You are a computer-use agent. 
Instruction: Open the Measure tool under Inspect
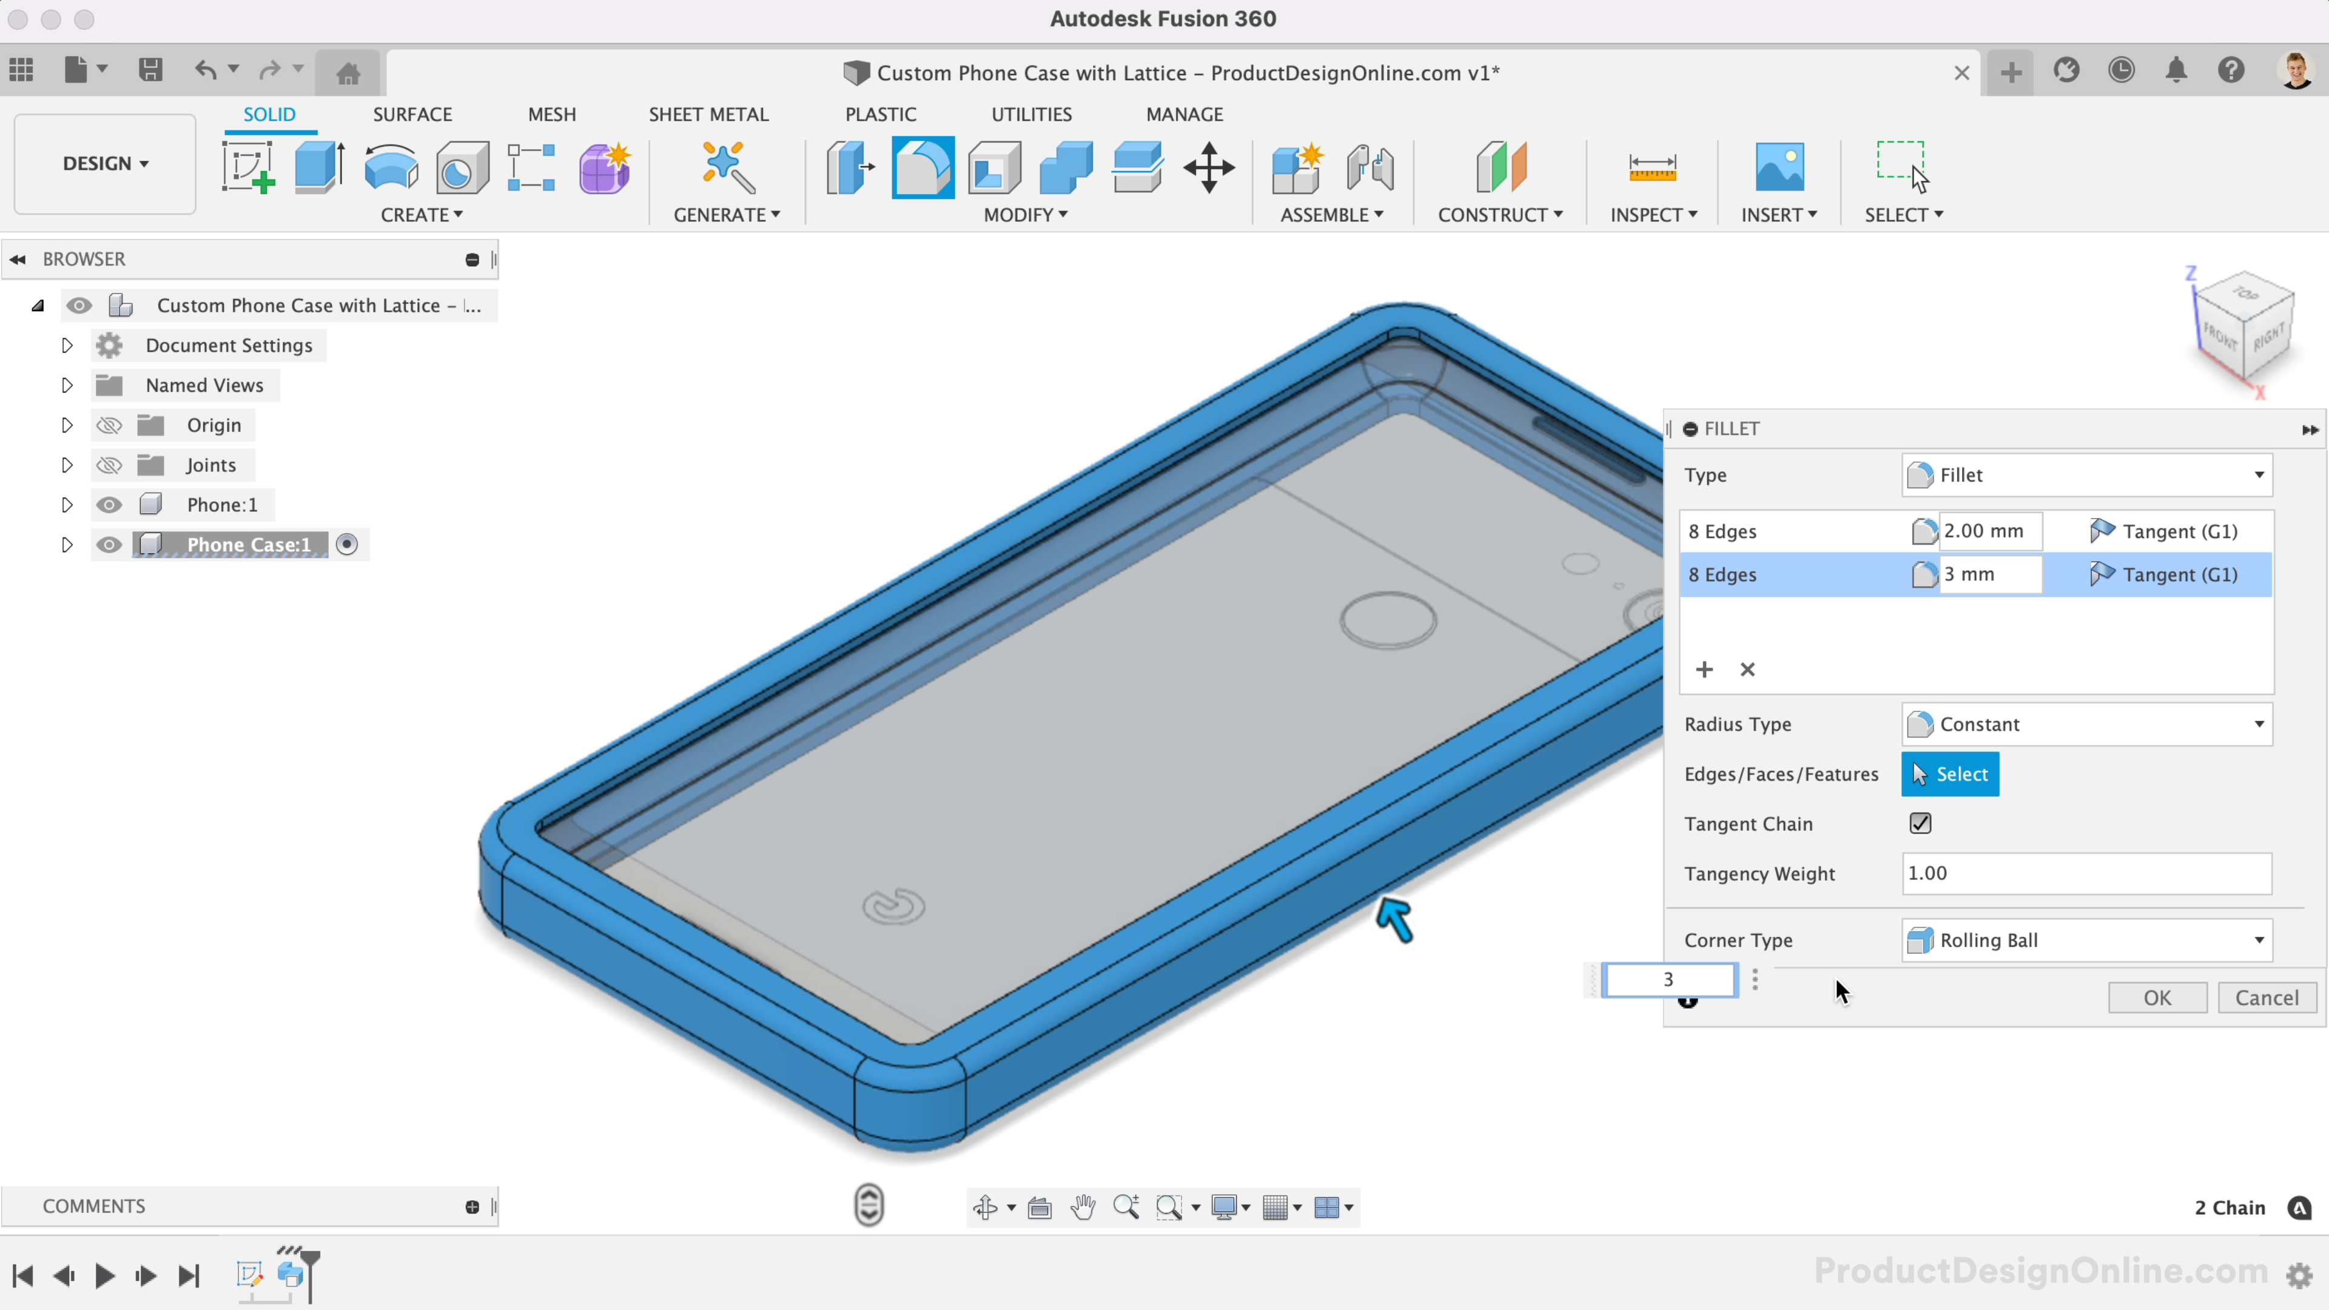(1652, 167)
